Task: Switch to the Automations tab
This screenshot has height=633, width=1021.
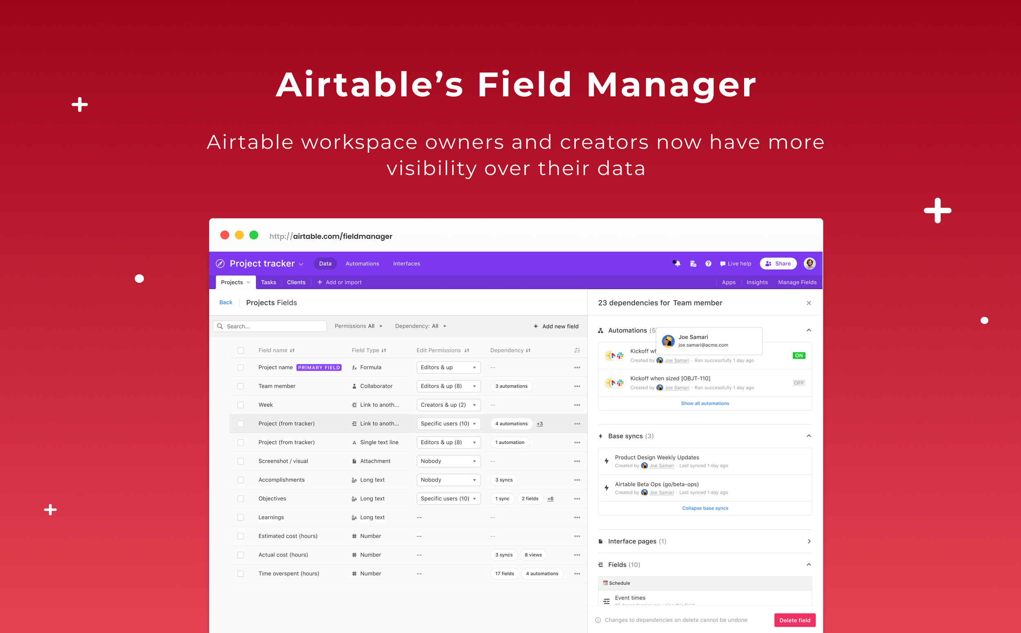Action: pyautogui.click(x=362, y=263)
